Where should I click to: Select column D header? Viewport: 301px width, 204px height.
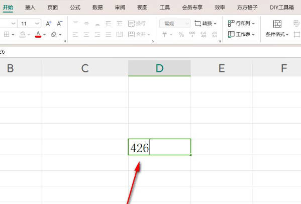(159, 68)
